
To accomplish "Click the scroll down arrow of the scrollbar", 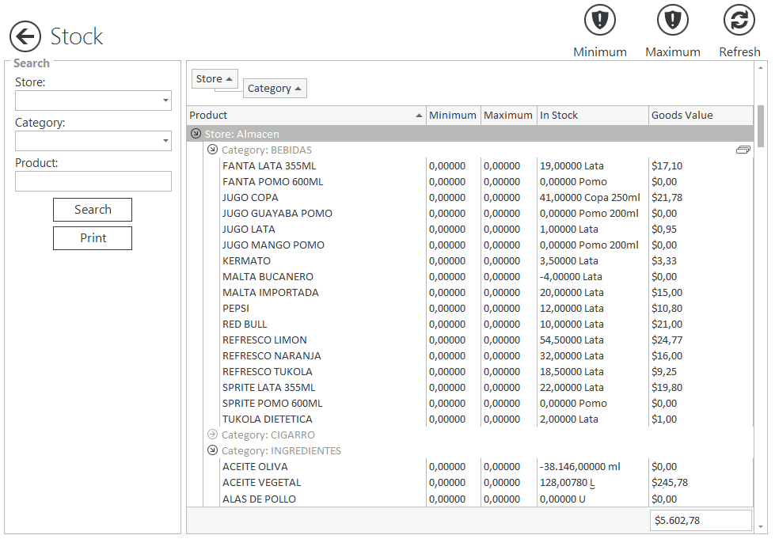I will 761,526.
